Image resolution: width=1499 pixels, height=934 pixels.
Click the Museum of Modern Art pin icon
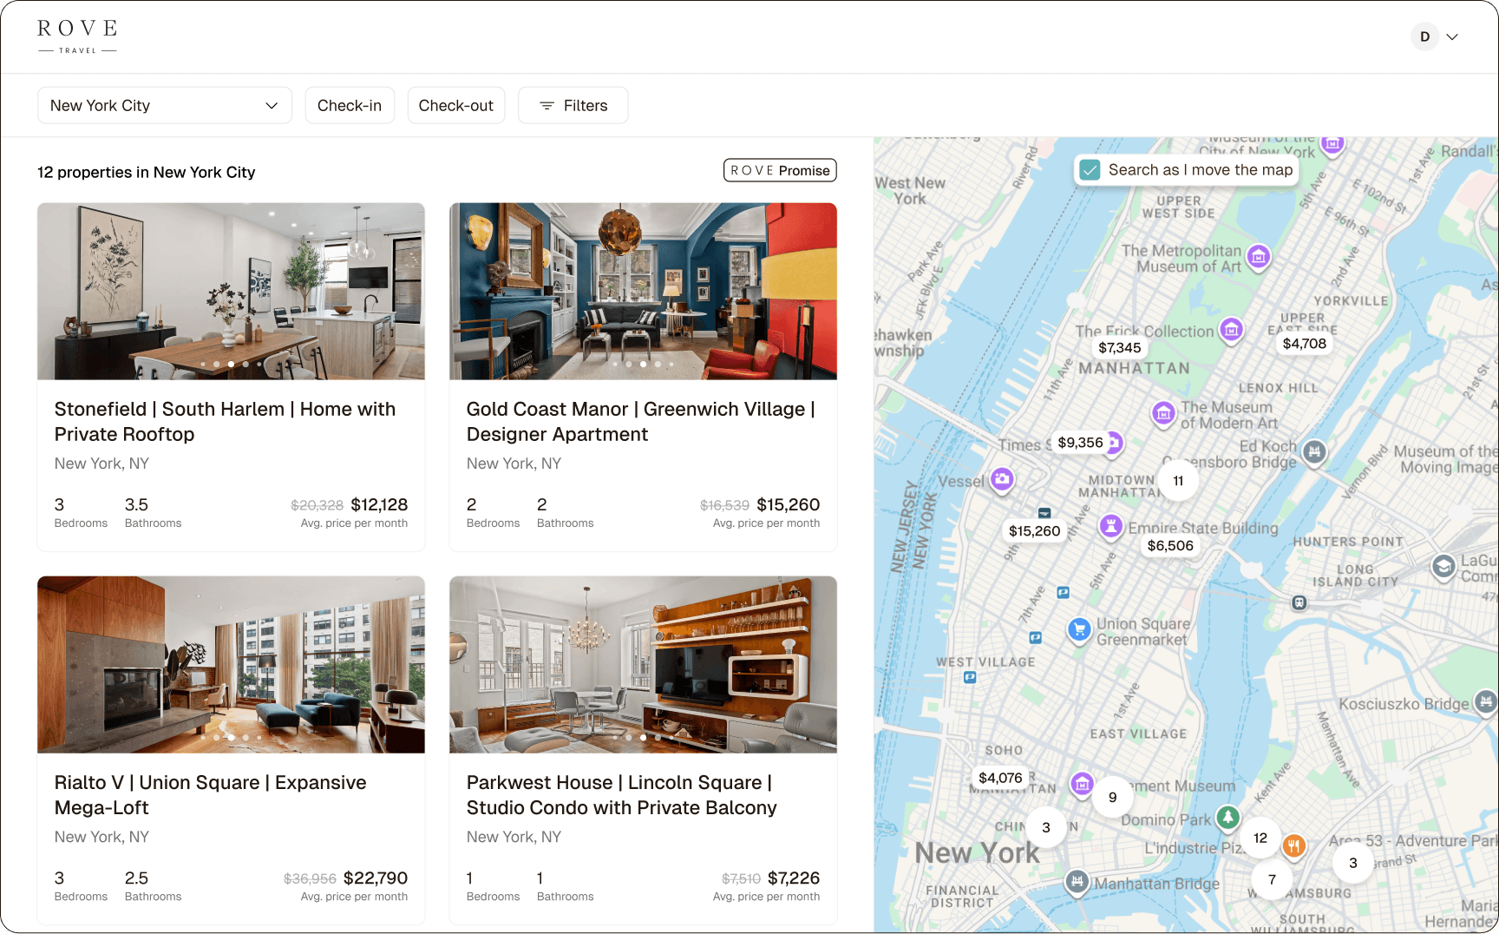[x=1163, y=414]
